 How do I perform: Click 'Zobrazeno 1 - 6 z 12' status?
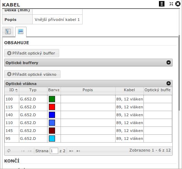point(150,150)
